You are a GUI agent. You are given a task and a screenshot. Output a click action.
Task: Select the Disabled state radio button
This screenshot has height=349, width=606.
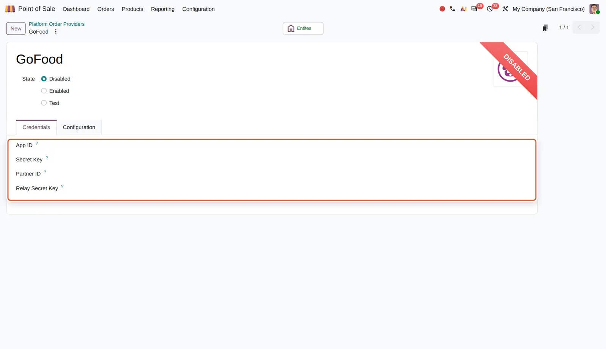pyautogui.click(x=44, y=79)
